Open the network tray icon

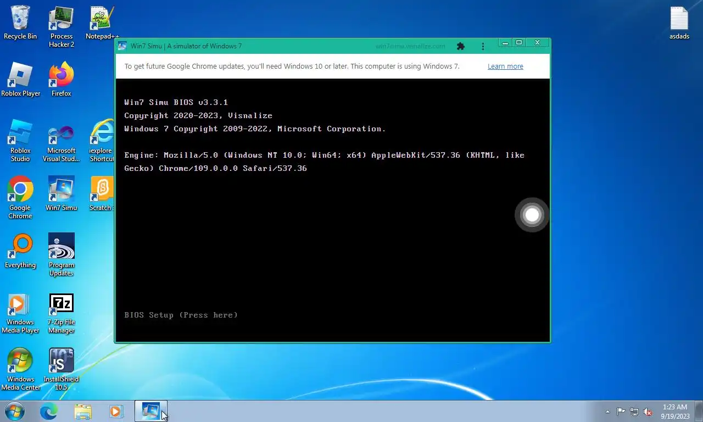(634, 412)
